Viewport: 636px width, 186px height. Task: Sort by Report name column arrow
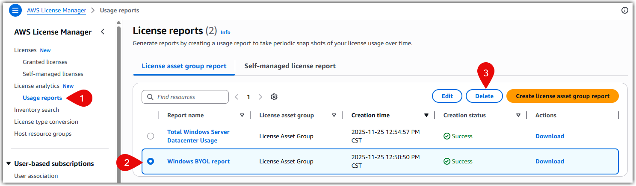[242, 115]
